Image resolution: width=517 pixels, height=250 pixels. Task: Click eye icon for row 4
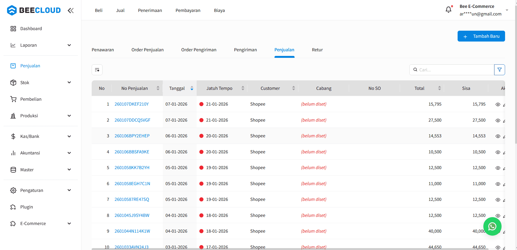tap(498, 152)
